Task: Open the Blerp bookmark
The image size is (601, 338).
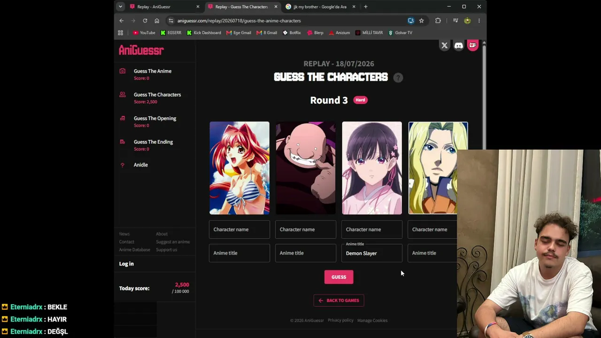Action: coord(315,33)
